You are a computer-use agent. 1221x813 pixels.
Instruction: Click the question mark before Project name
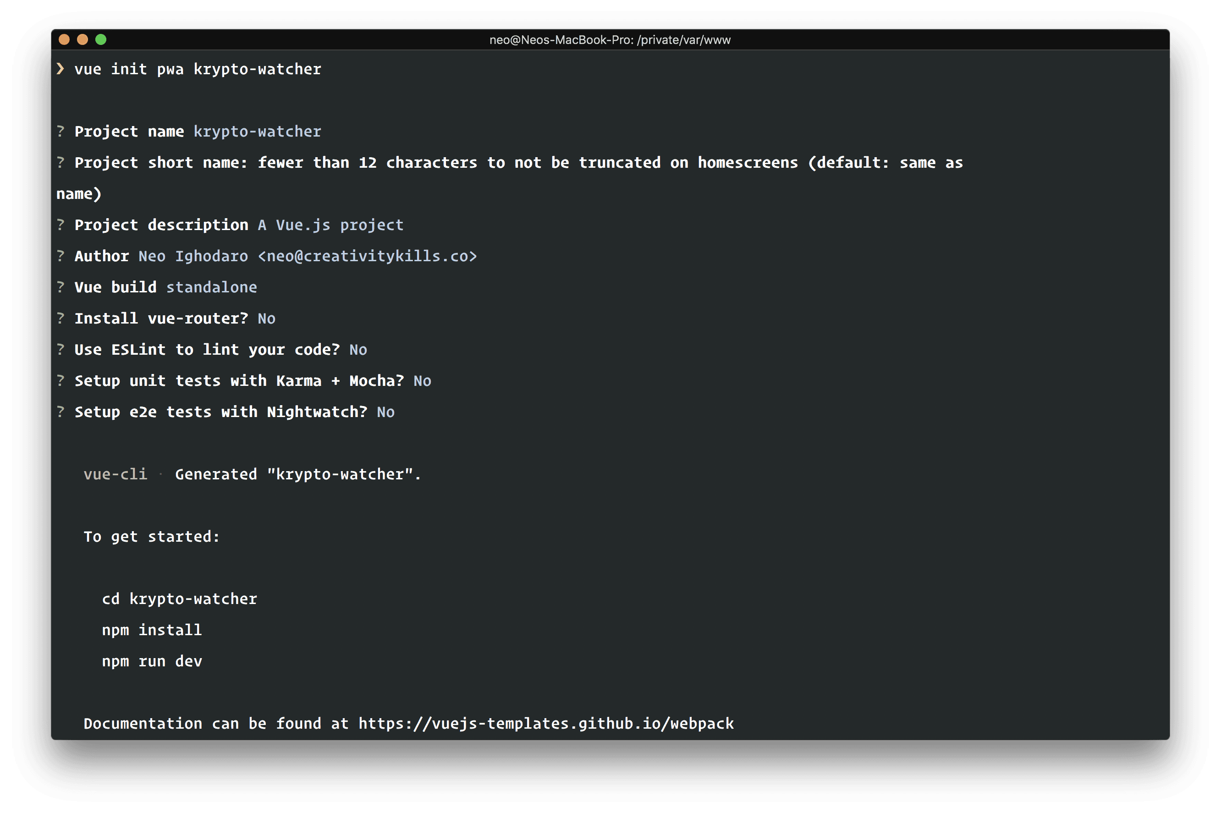point(60,131)
